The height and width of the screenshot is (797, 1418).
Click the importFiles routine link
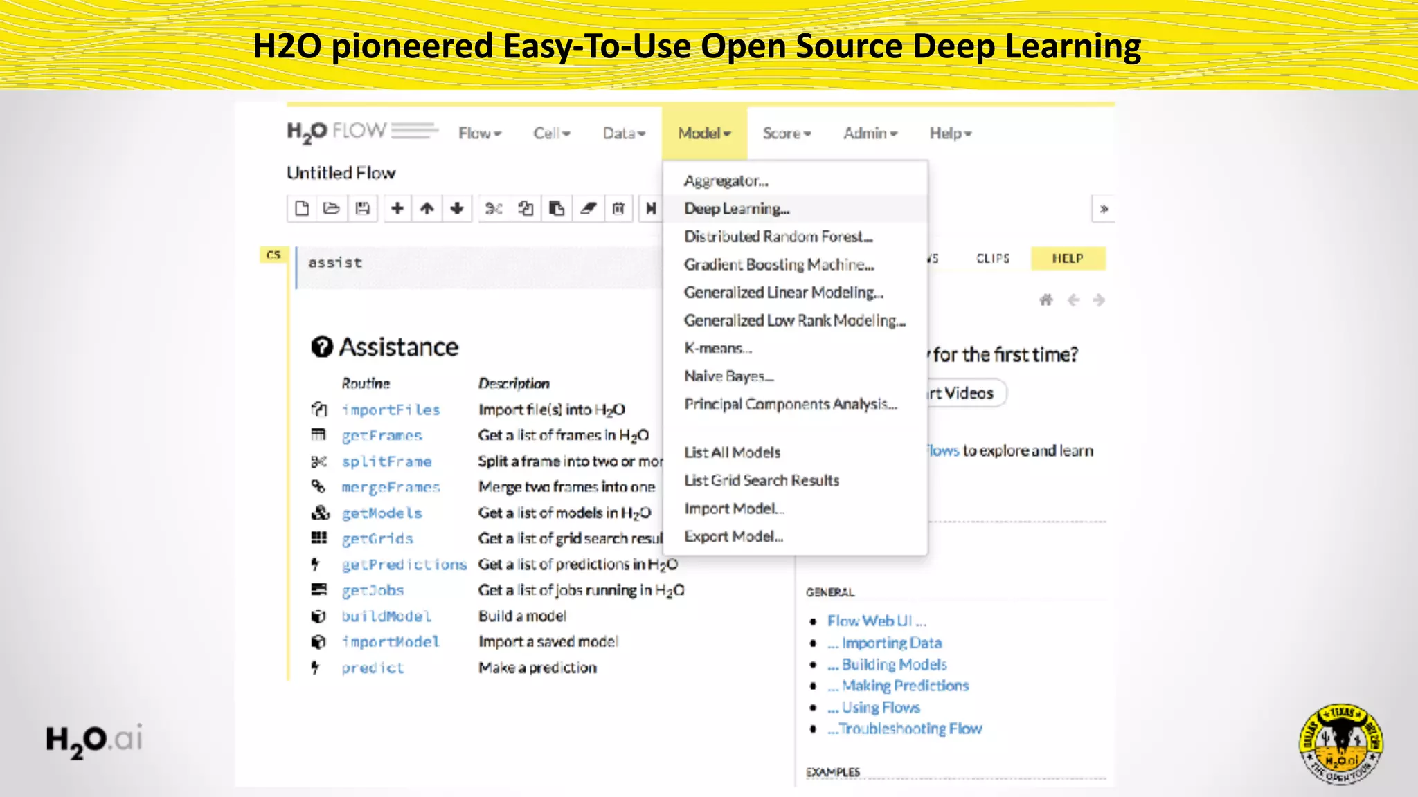click(391, 410)
